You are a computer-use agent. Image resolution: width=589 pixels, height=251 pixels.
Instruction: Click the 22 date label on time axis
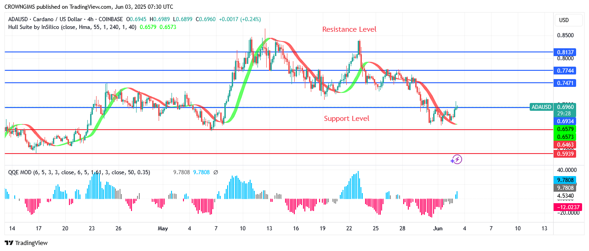pos(349,228)
